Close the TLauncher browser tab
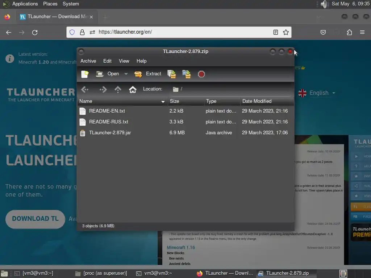Image resolution: width=371 pixels, height=278 pixels. [91, 17]
